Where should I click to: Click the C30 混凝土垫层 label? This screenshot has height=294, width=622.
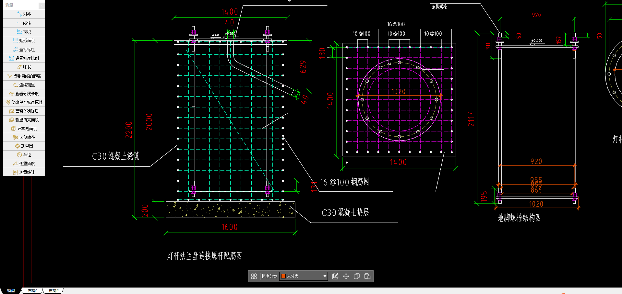pos(345,212)
